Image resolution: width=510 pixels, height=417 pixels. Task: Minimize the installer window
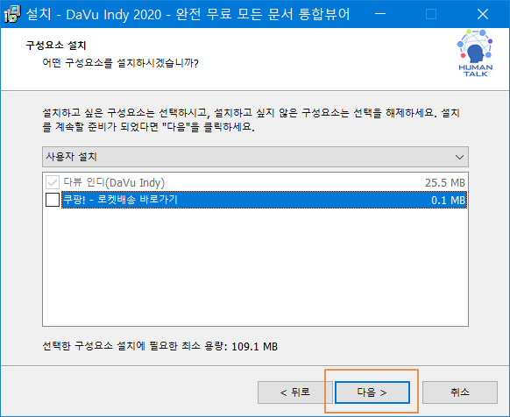click(380, 14)
